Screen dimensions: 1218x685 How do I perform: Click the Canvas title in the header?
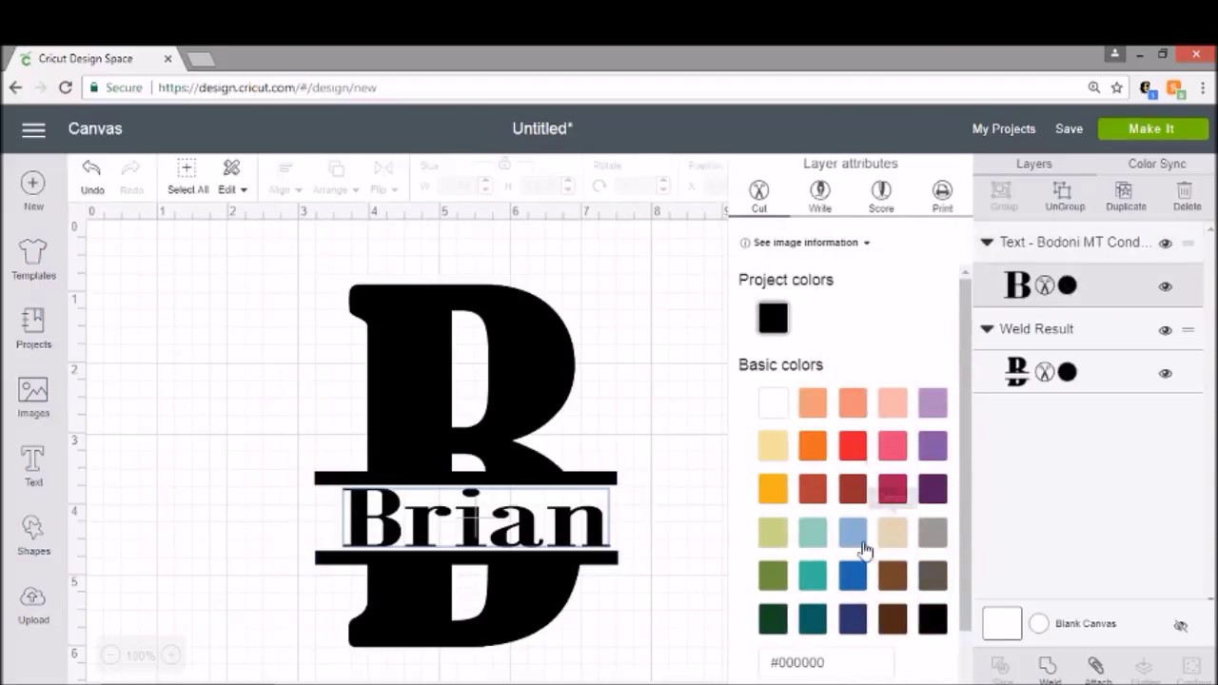pyautogui.click(x=95, y=128)
